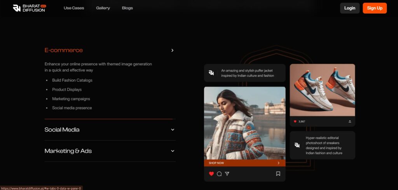Open the Use Cases menu item
Viewport: 398px width, 190px height.
[74, 8]
